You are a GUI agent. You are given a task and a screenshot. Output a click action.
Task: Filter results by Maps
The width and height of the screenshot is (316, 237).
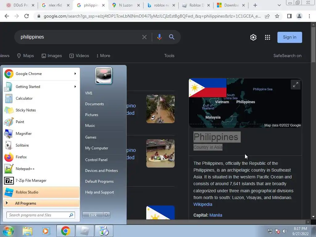[x=25, y=56]
